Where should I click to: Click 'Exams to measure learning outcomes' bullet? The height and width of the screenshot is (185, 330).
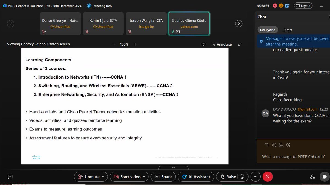[65, 129]
